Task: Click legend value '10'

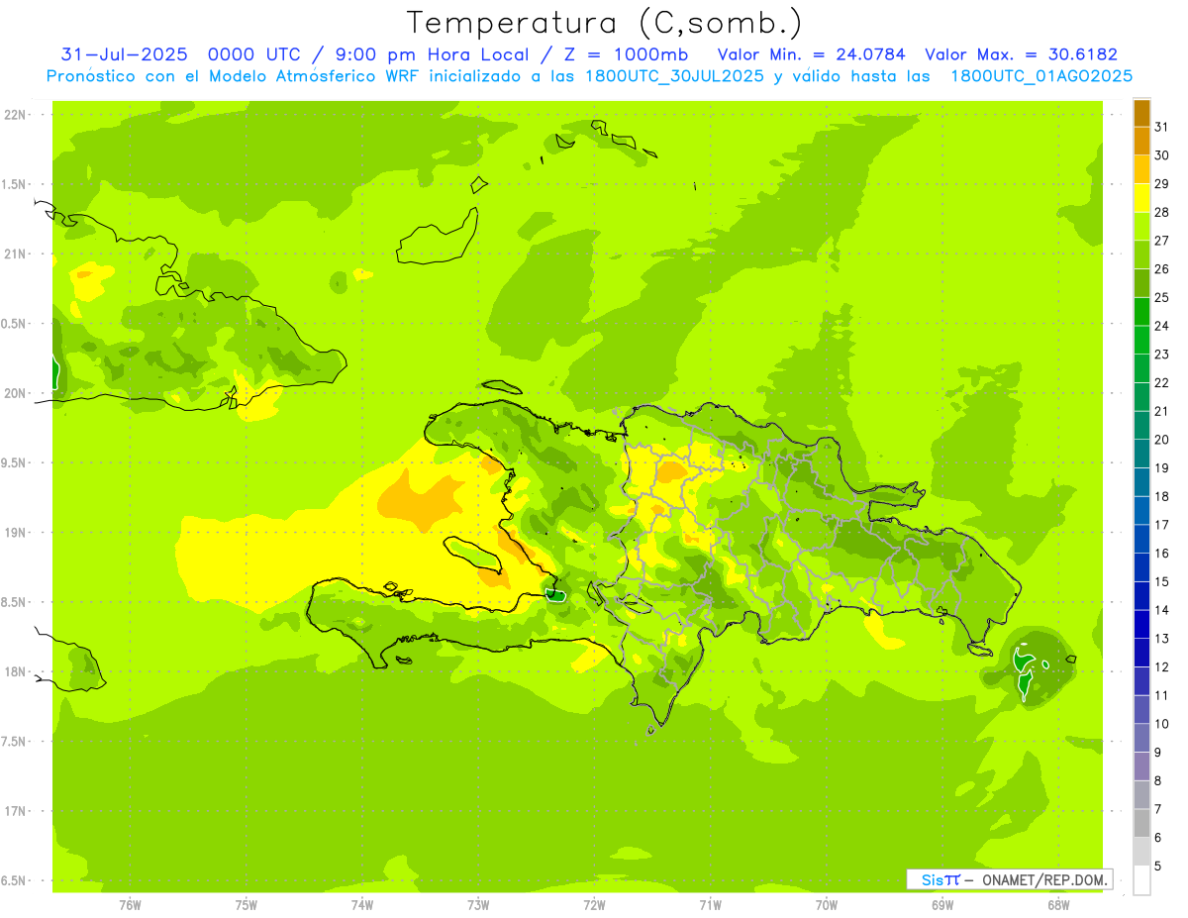Action: point(1161,724)
